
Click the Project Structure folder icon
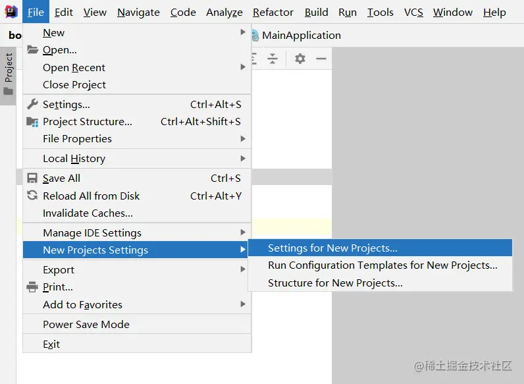pos(32,122)
